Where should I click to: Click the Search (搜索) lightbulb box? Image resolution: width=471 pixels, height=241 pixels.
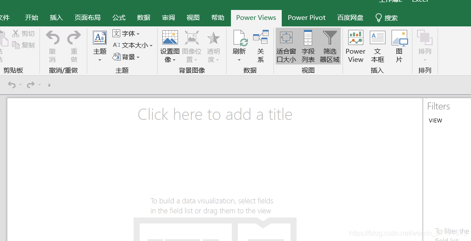[x=387, y=18]
